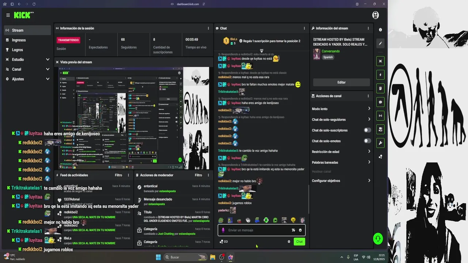The height and width of the screenshot is (263, 468).
Task: Click the browser reload button
Action: point(34,4)
